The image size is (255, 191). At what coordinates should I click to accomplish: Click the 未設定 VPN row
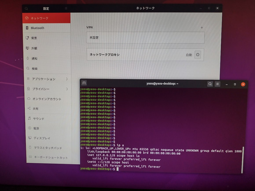145,37
